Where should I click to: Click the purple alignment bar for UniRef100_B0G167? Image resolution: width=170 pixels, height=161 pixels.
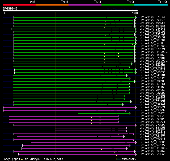coord(75,151)
